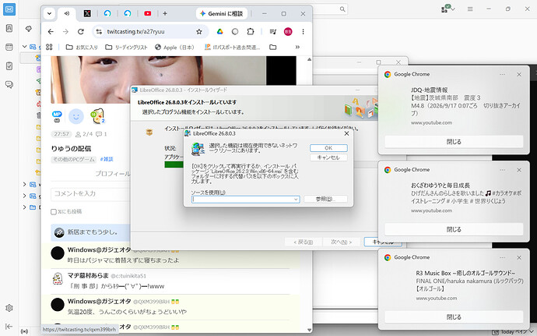Viewport: 537px width, 336px height.
Task: Click the Get Messages cloud icon
Action: click(29, 29)
